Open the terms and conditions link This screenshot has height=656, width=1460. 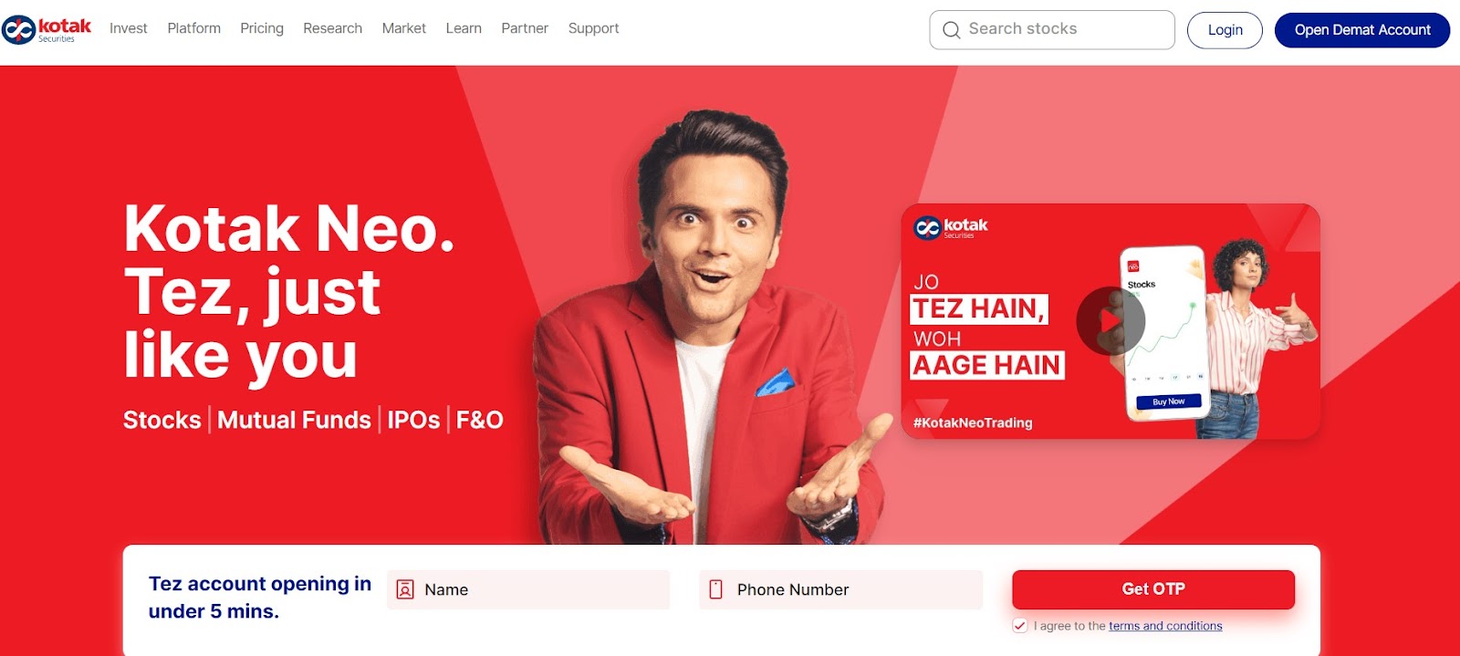click(1165, 626)
